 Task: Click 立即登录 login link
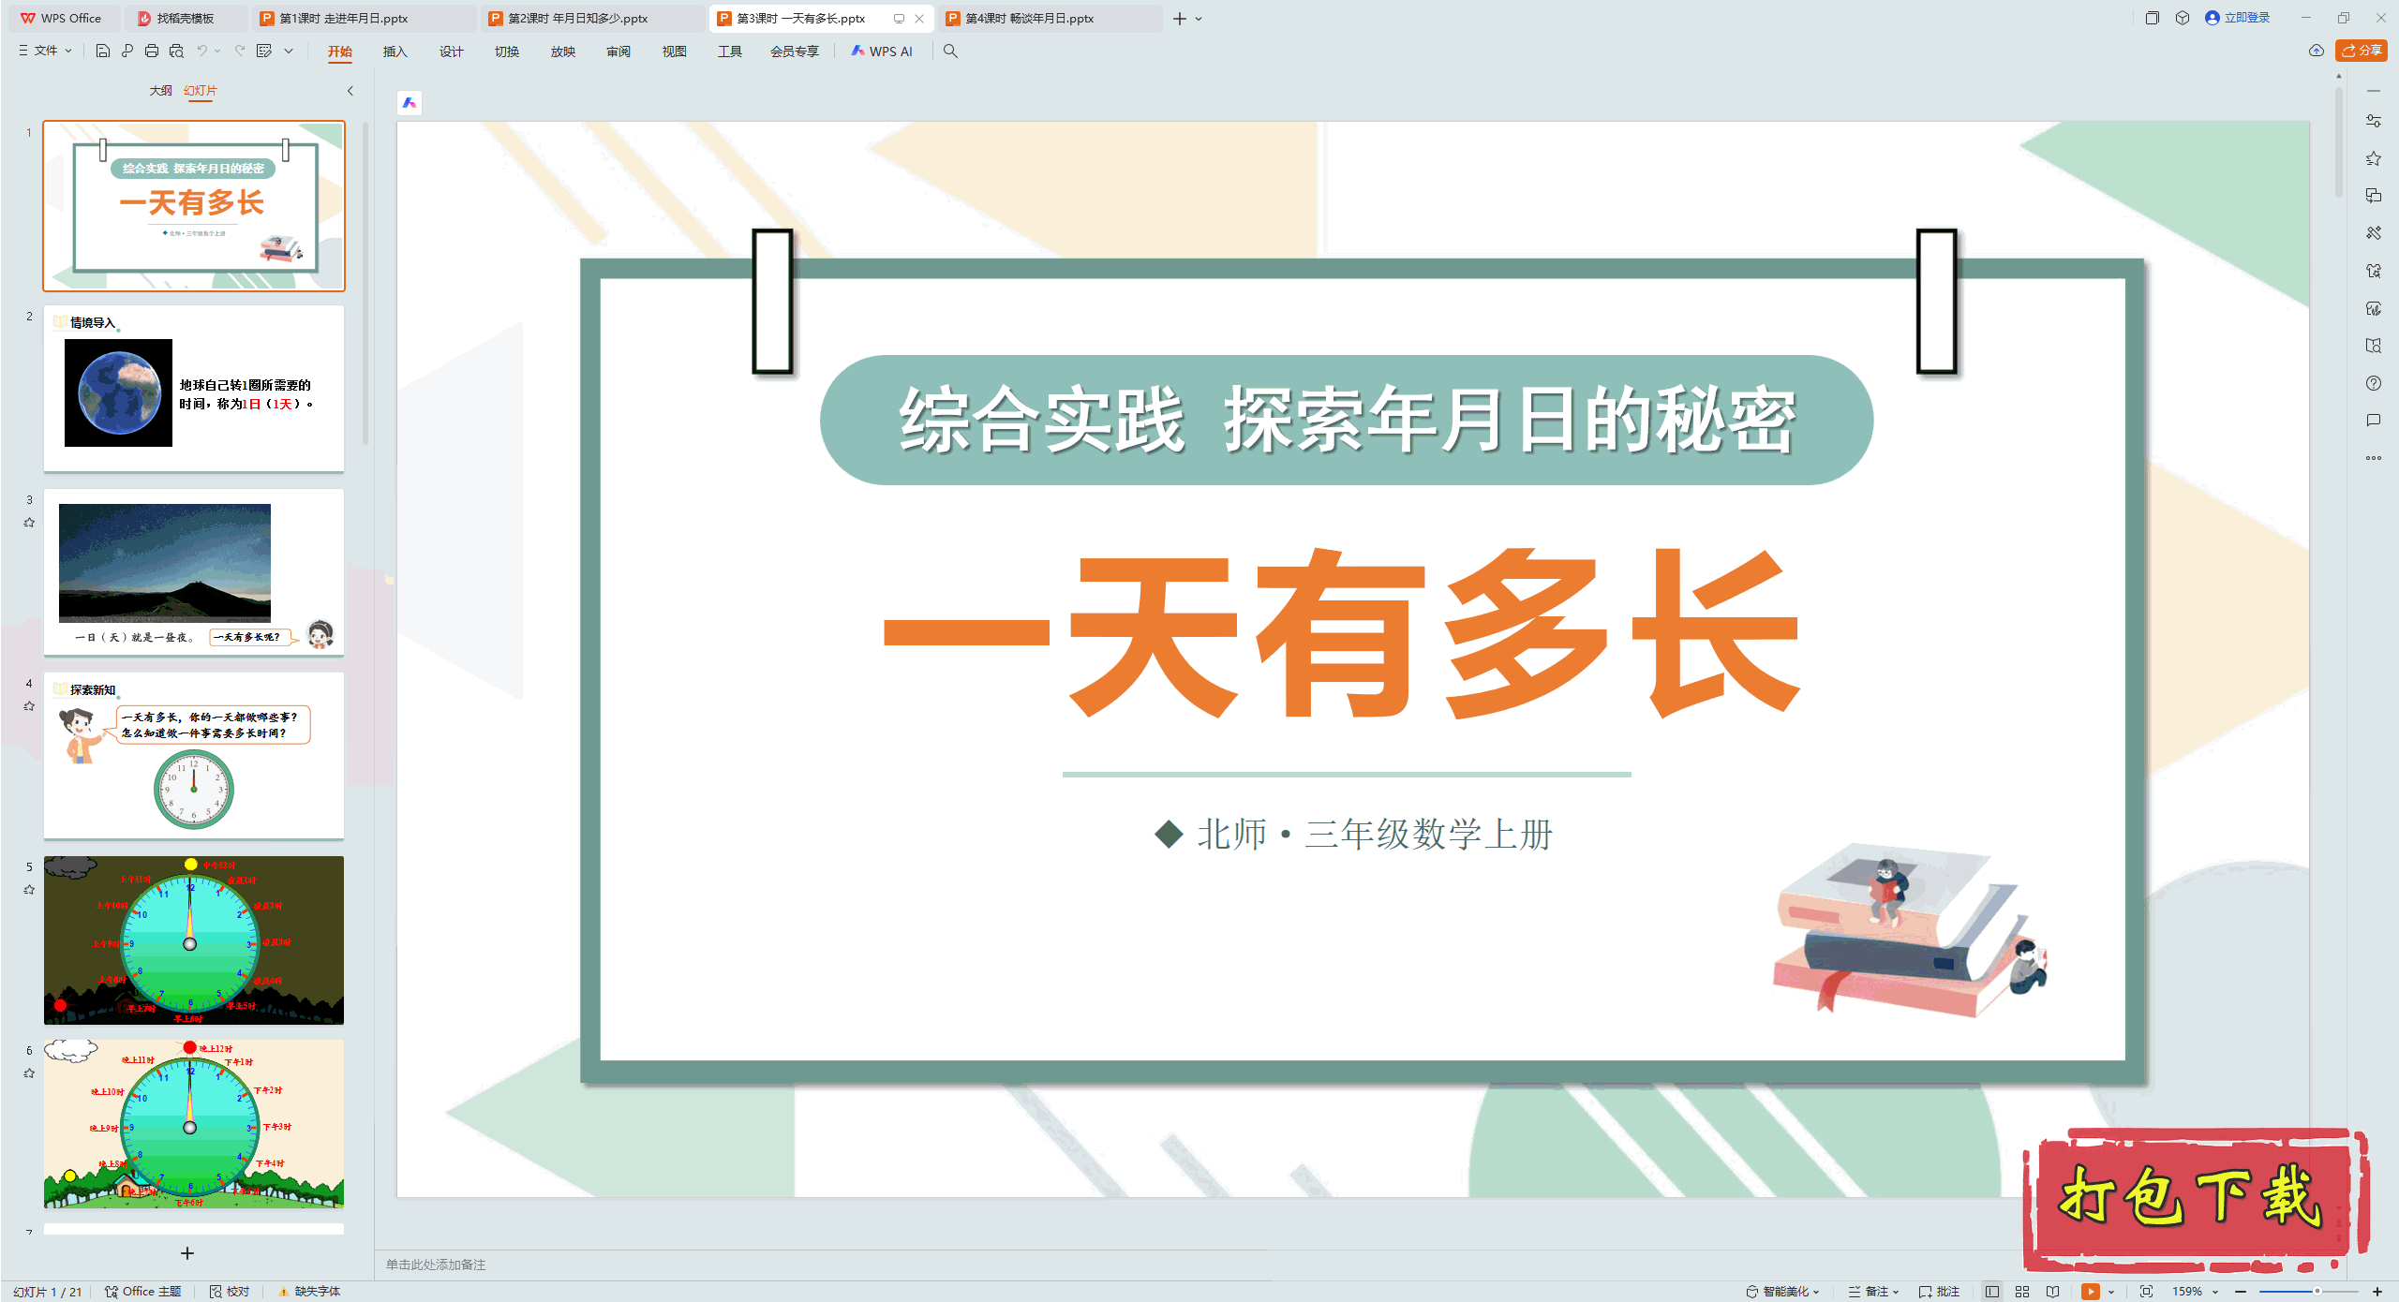(x=2246, y=18)
